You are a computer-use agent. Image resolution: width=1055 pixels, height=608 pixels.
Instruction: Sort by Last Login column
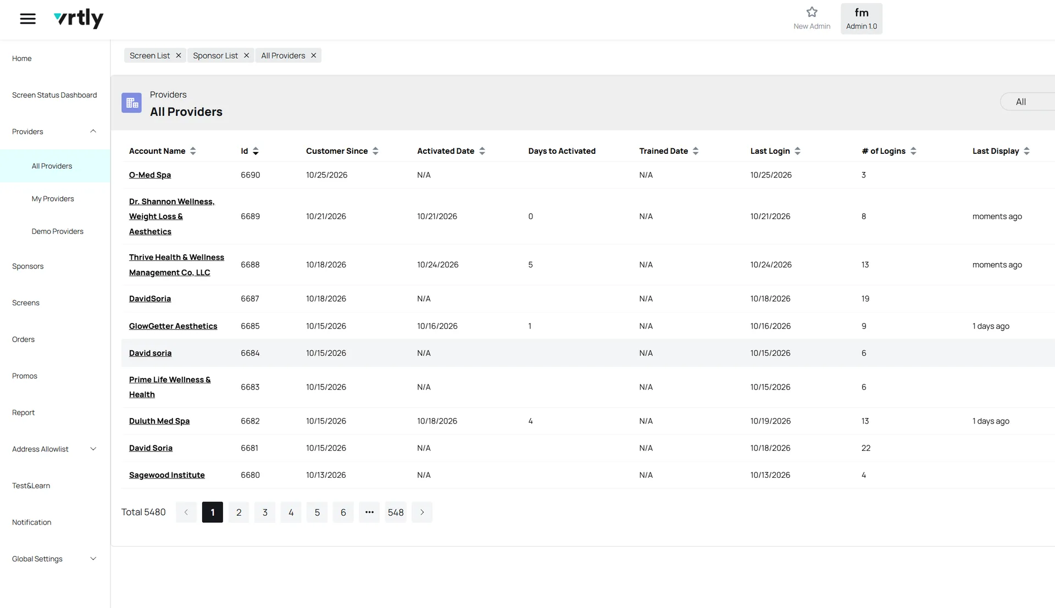797,151
